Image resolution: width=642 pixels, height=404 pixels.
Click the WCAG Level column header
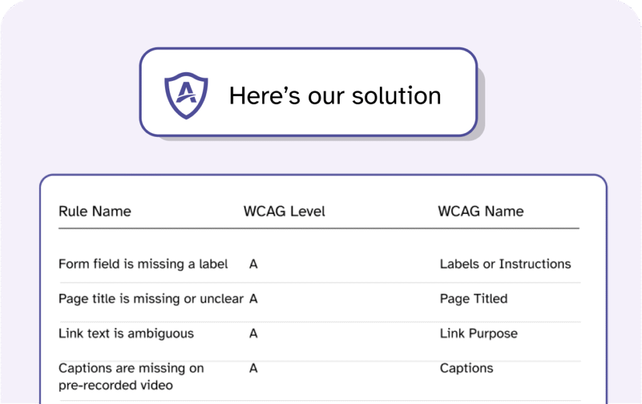coord(284,211)
